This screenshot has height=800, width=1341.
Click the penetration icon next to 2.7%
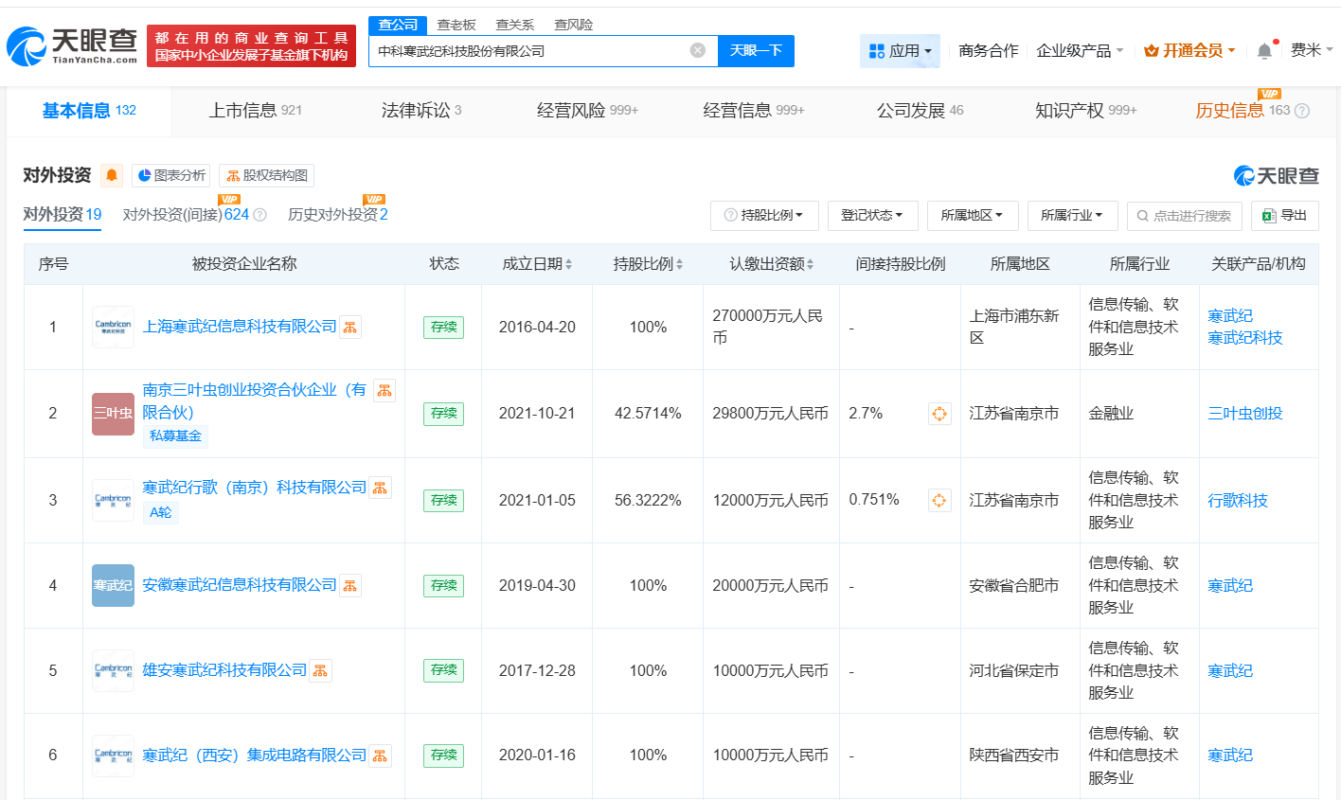click(939, 413)
